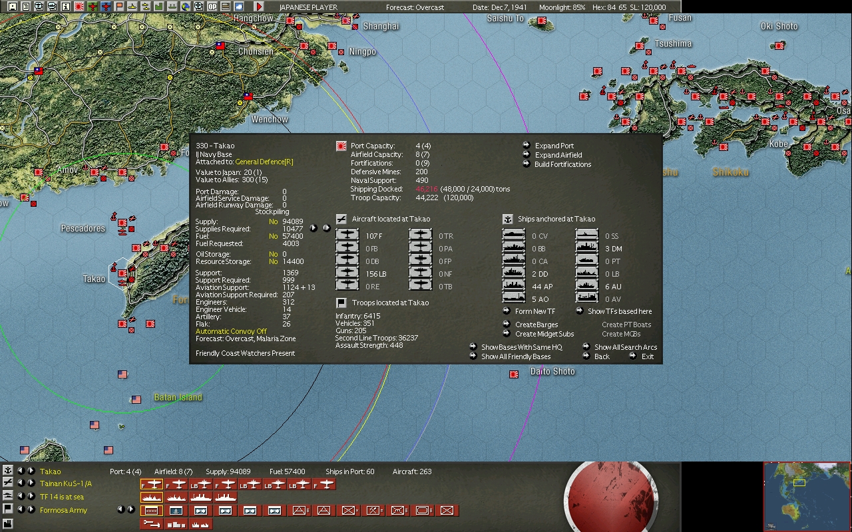Select the Formosa Army HQ unit icon
This screenshot has height=532, width=852.
(152, 510)
